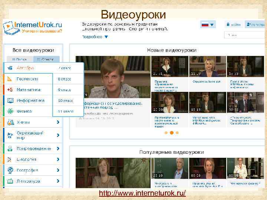Choose 10 класс in Algebra submenu
This screenshot has width=267, height=200.
pyautogui.click(x=66, y=101)
